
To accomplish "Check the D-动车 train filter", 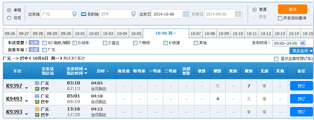I will pos(75,43).
